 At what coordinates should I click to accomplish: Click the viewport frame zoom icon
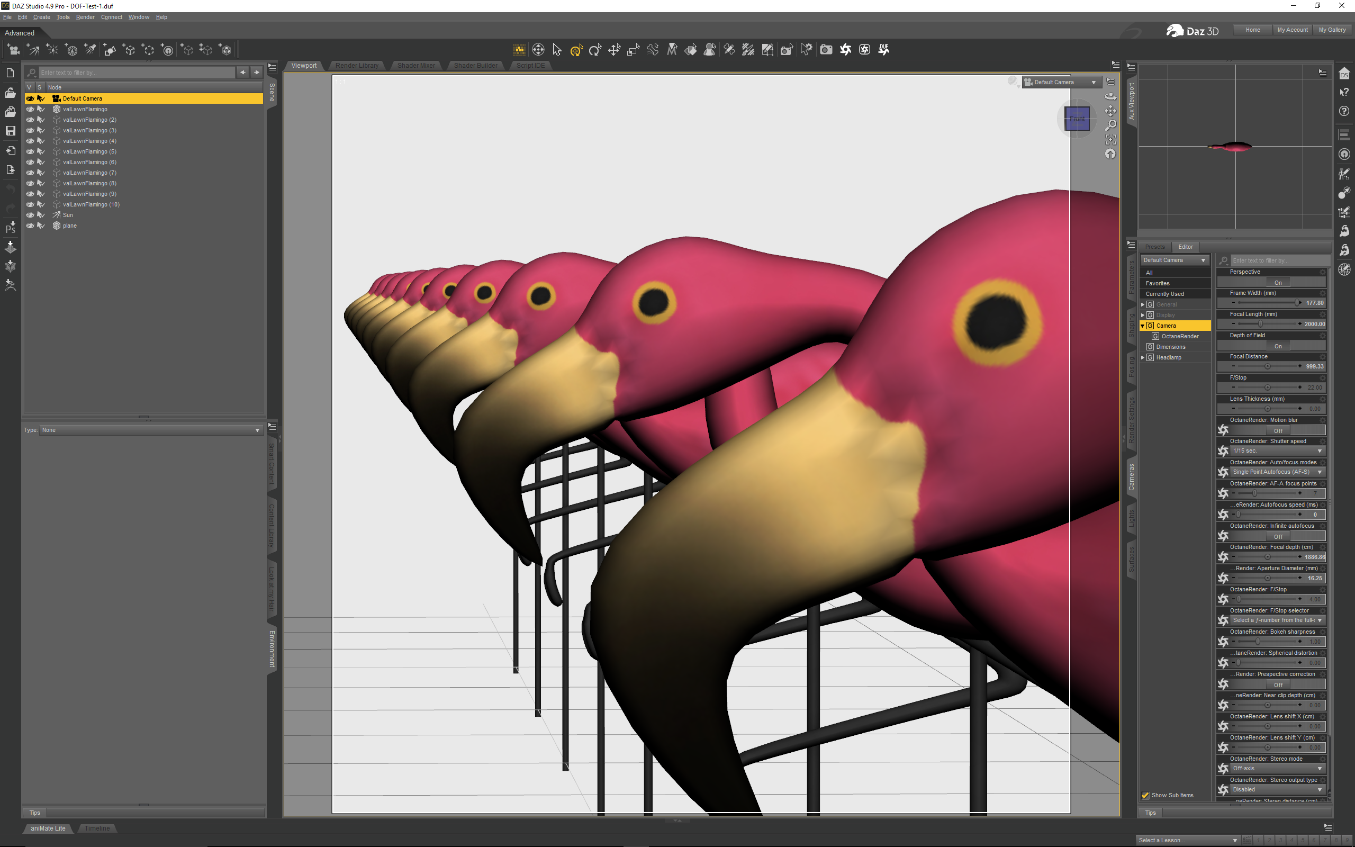point(1110,139)
